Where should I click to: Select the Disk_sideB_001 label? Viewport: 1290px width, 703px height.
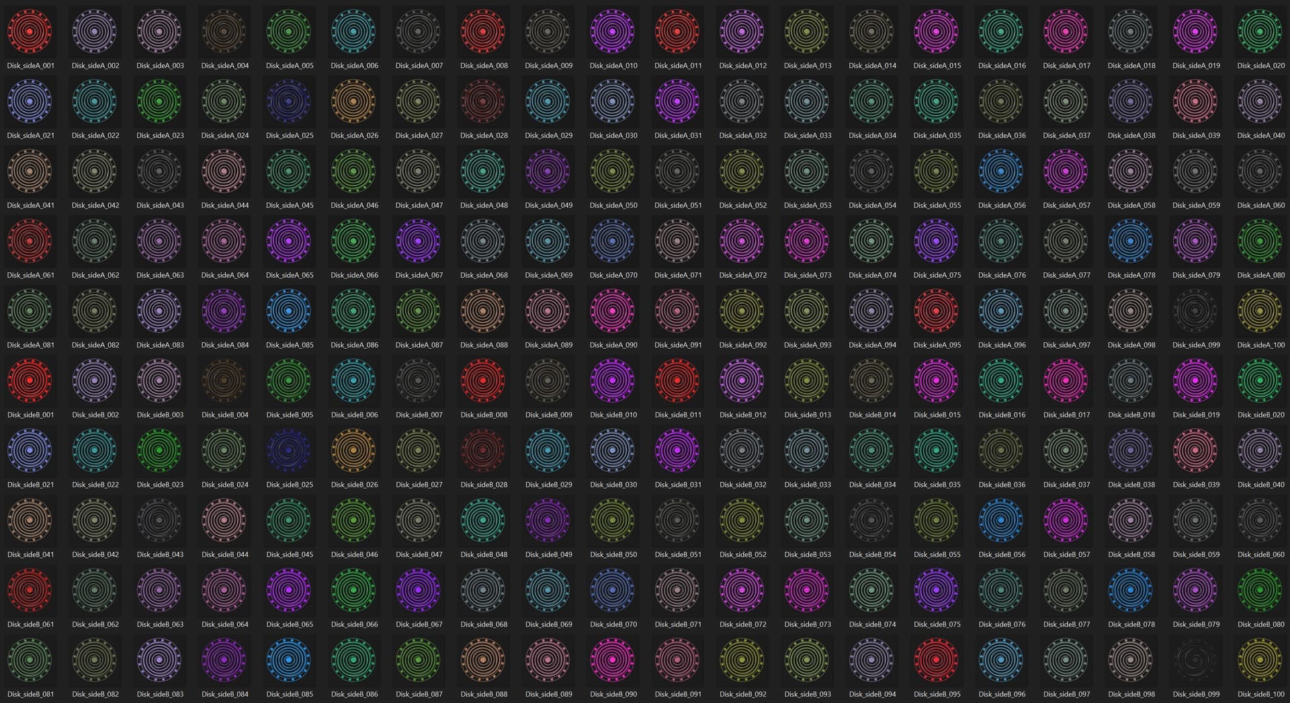30,415
